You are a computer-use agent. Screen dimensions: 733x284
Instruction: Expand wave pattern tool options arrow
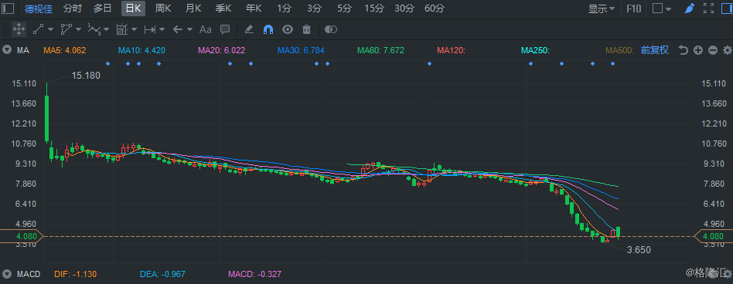coord(106,29)
